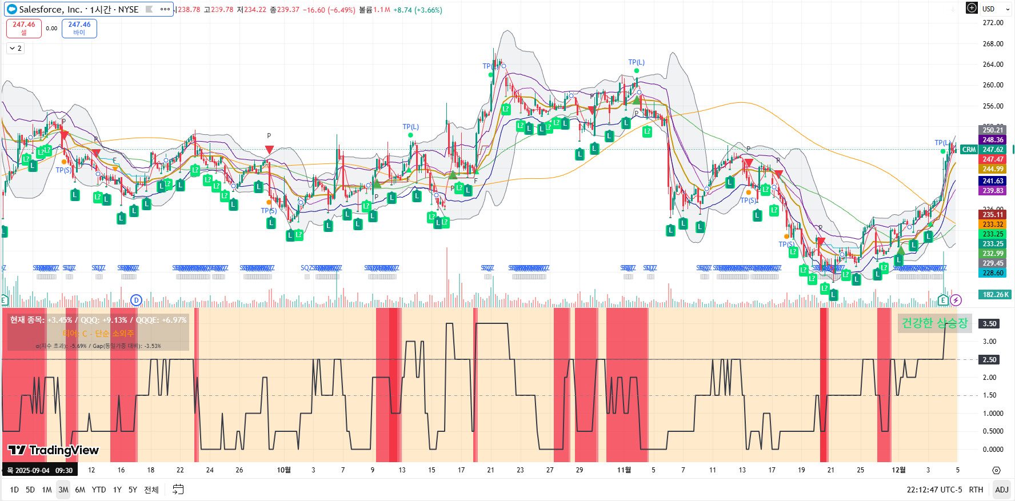The image size is (1015, 501).
Task: Select the 1M time range
Action: pos(47,490)
